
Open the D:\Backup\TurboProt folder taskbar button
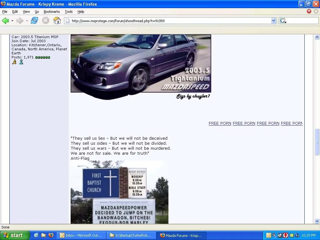(x=131, y=235)
